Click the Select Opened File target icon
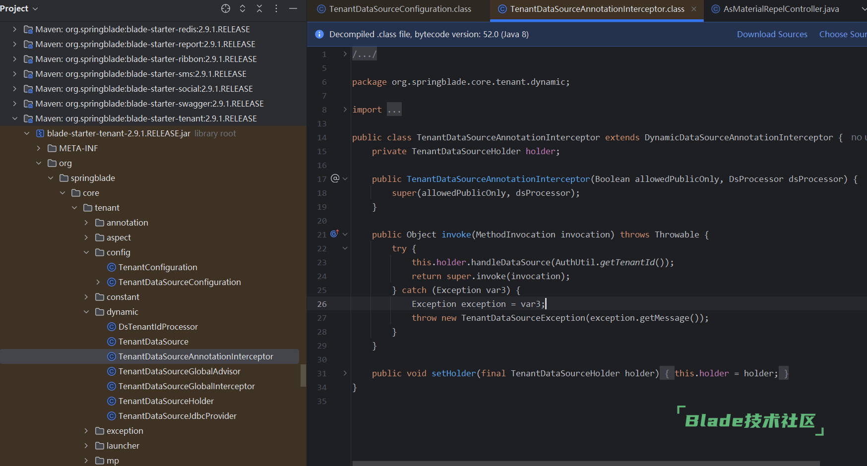The height and width of the screenshot is (466, 867). (226, 8)
